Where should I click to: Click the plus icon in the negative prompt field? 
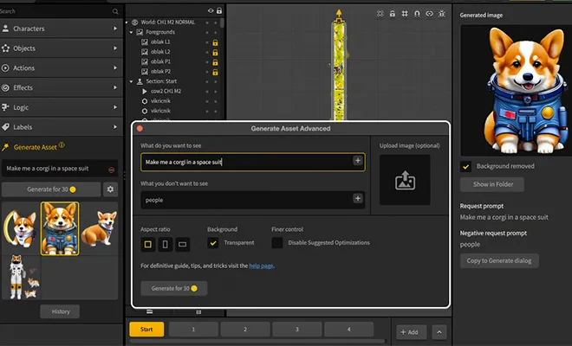tap(358, 199)
